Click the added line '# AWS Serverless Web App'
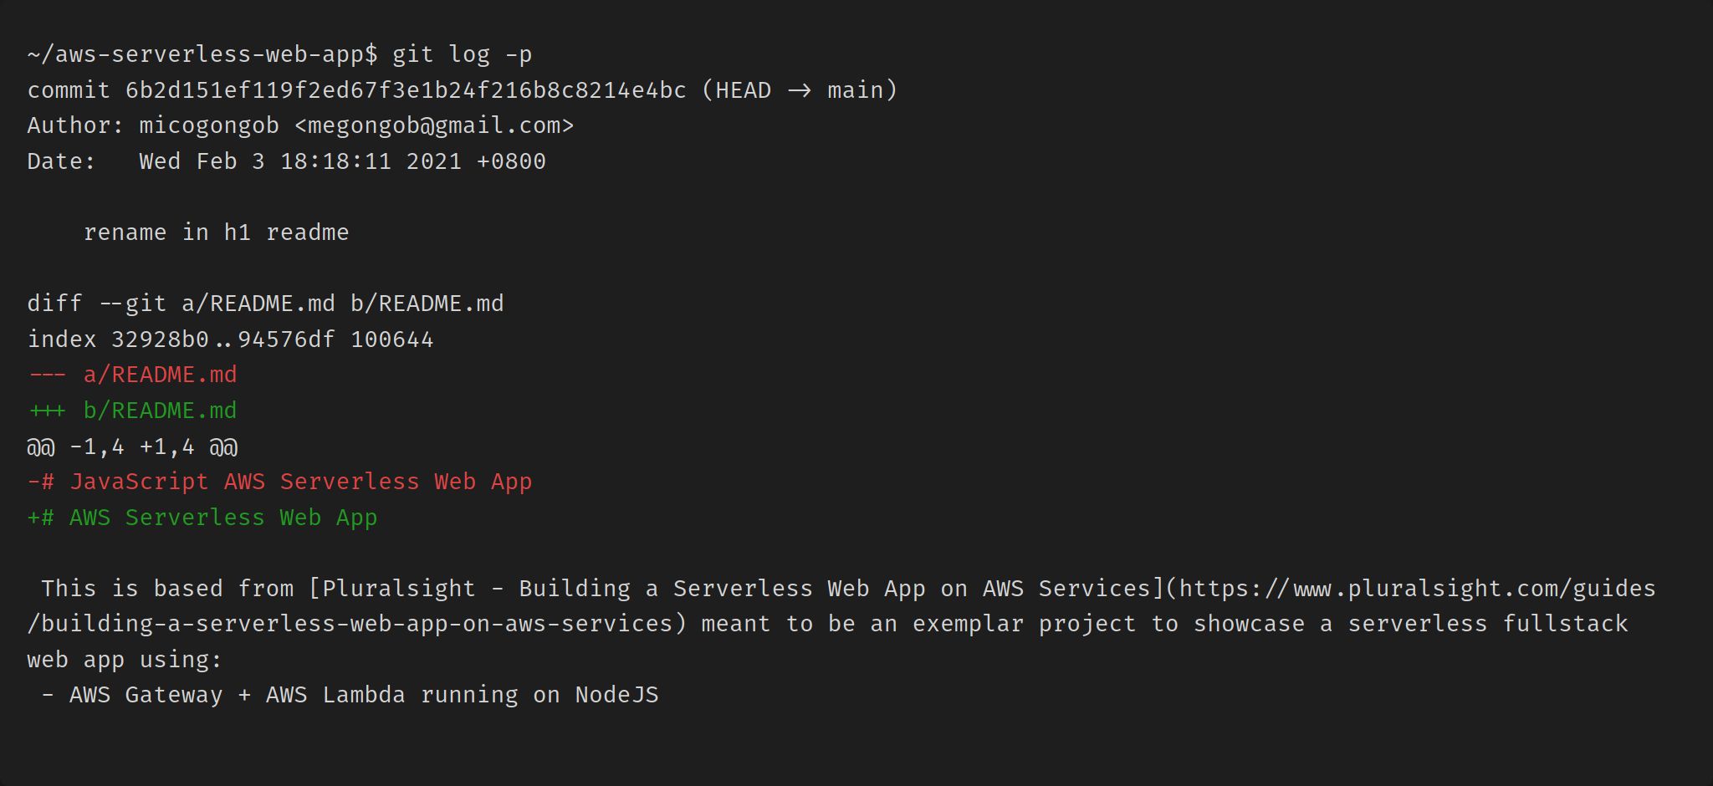 tap(202, 518)
